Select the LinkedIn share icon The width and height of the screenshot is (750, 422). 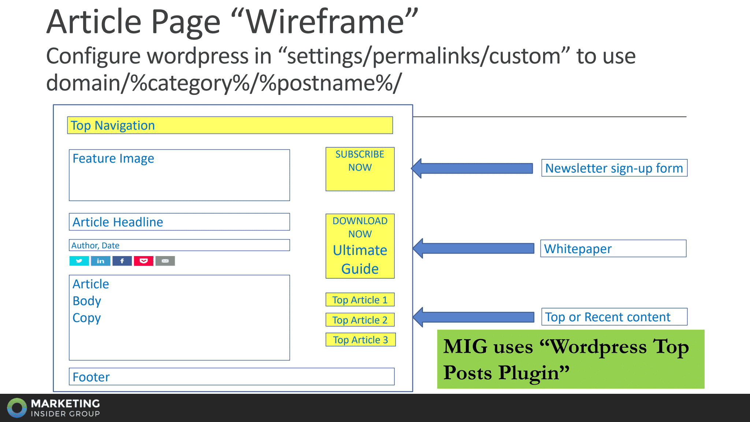100,261
